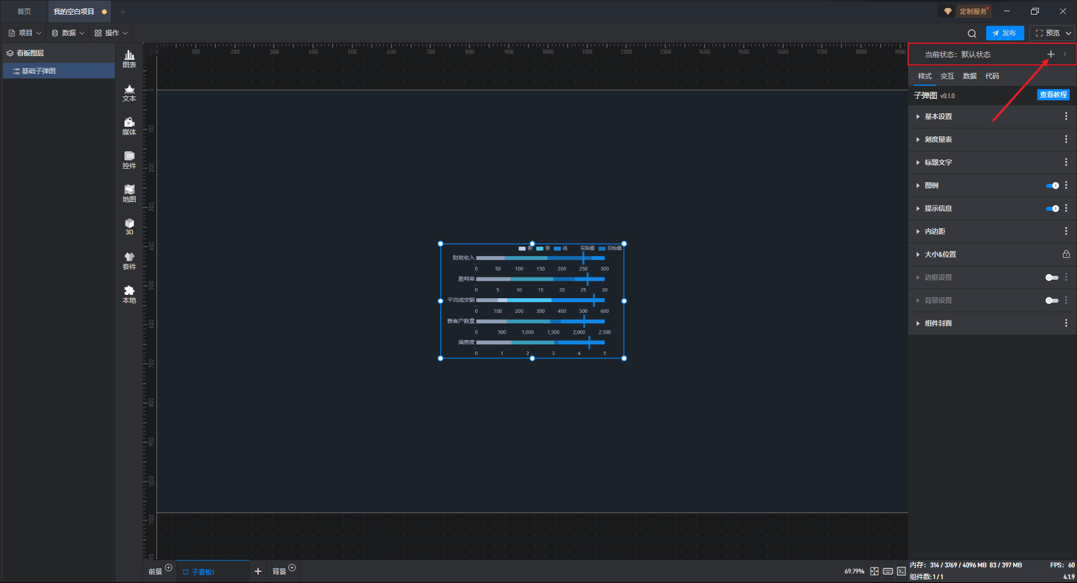This screenshot has height=583, width=1077.
Task: Select 基础子弹图 layer in layer list
Action: (x=39, y=71)
